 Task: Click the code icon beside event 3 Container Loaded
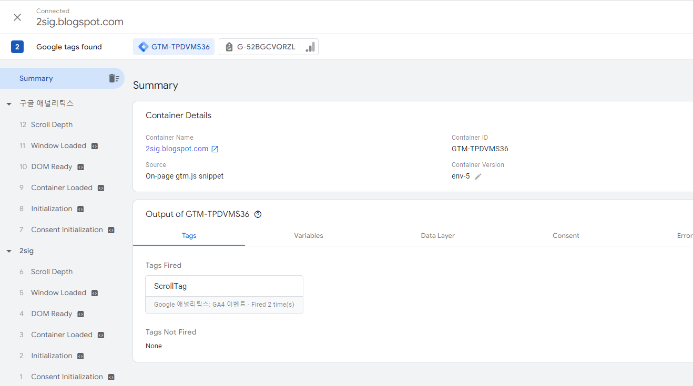coord(101,335)
